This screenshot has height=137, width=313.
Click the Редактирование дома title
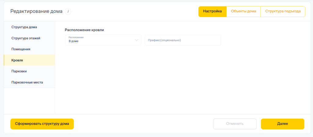[36, 11]
